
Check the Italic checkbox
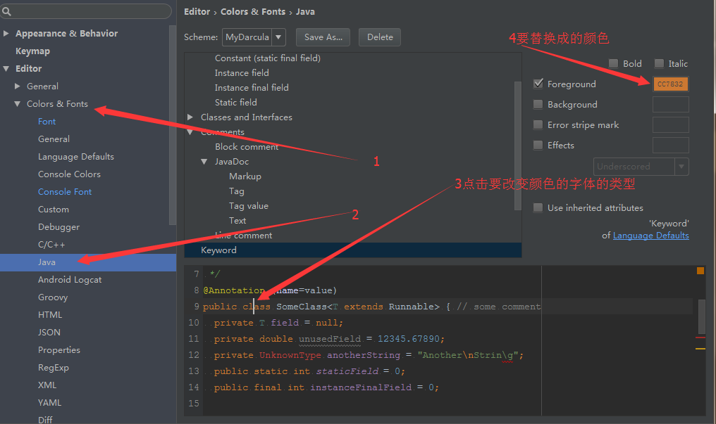(659, 63)
